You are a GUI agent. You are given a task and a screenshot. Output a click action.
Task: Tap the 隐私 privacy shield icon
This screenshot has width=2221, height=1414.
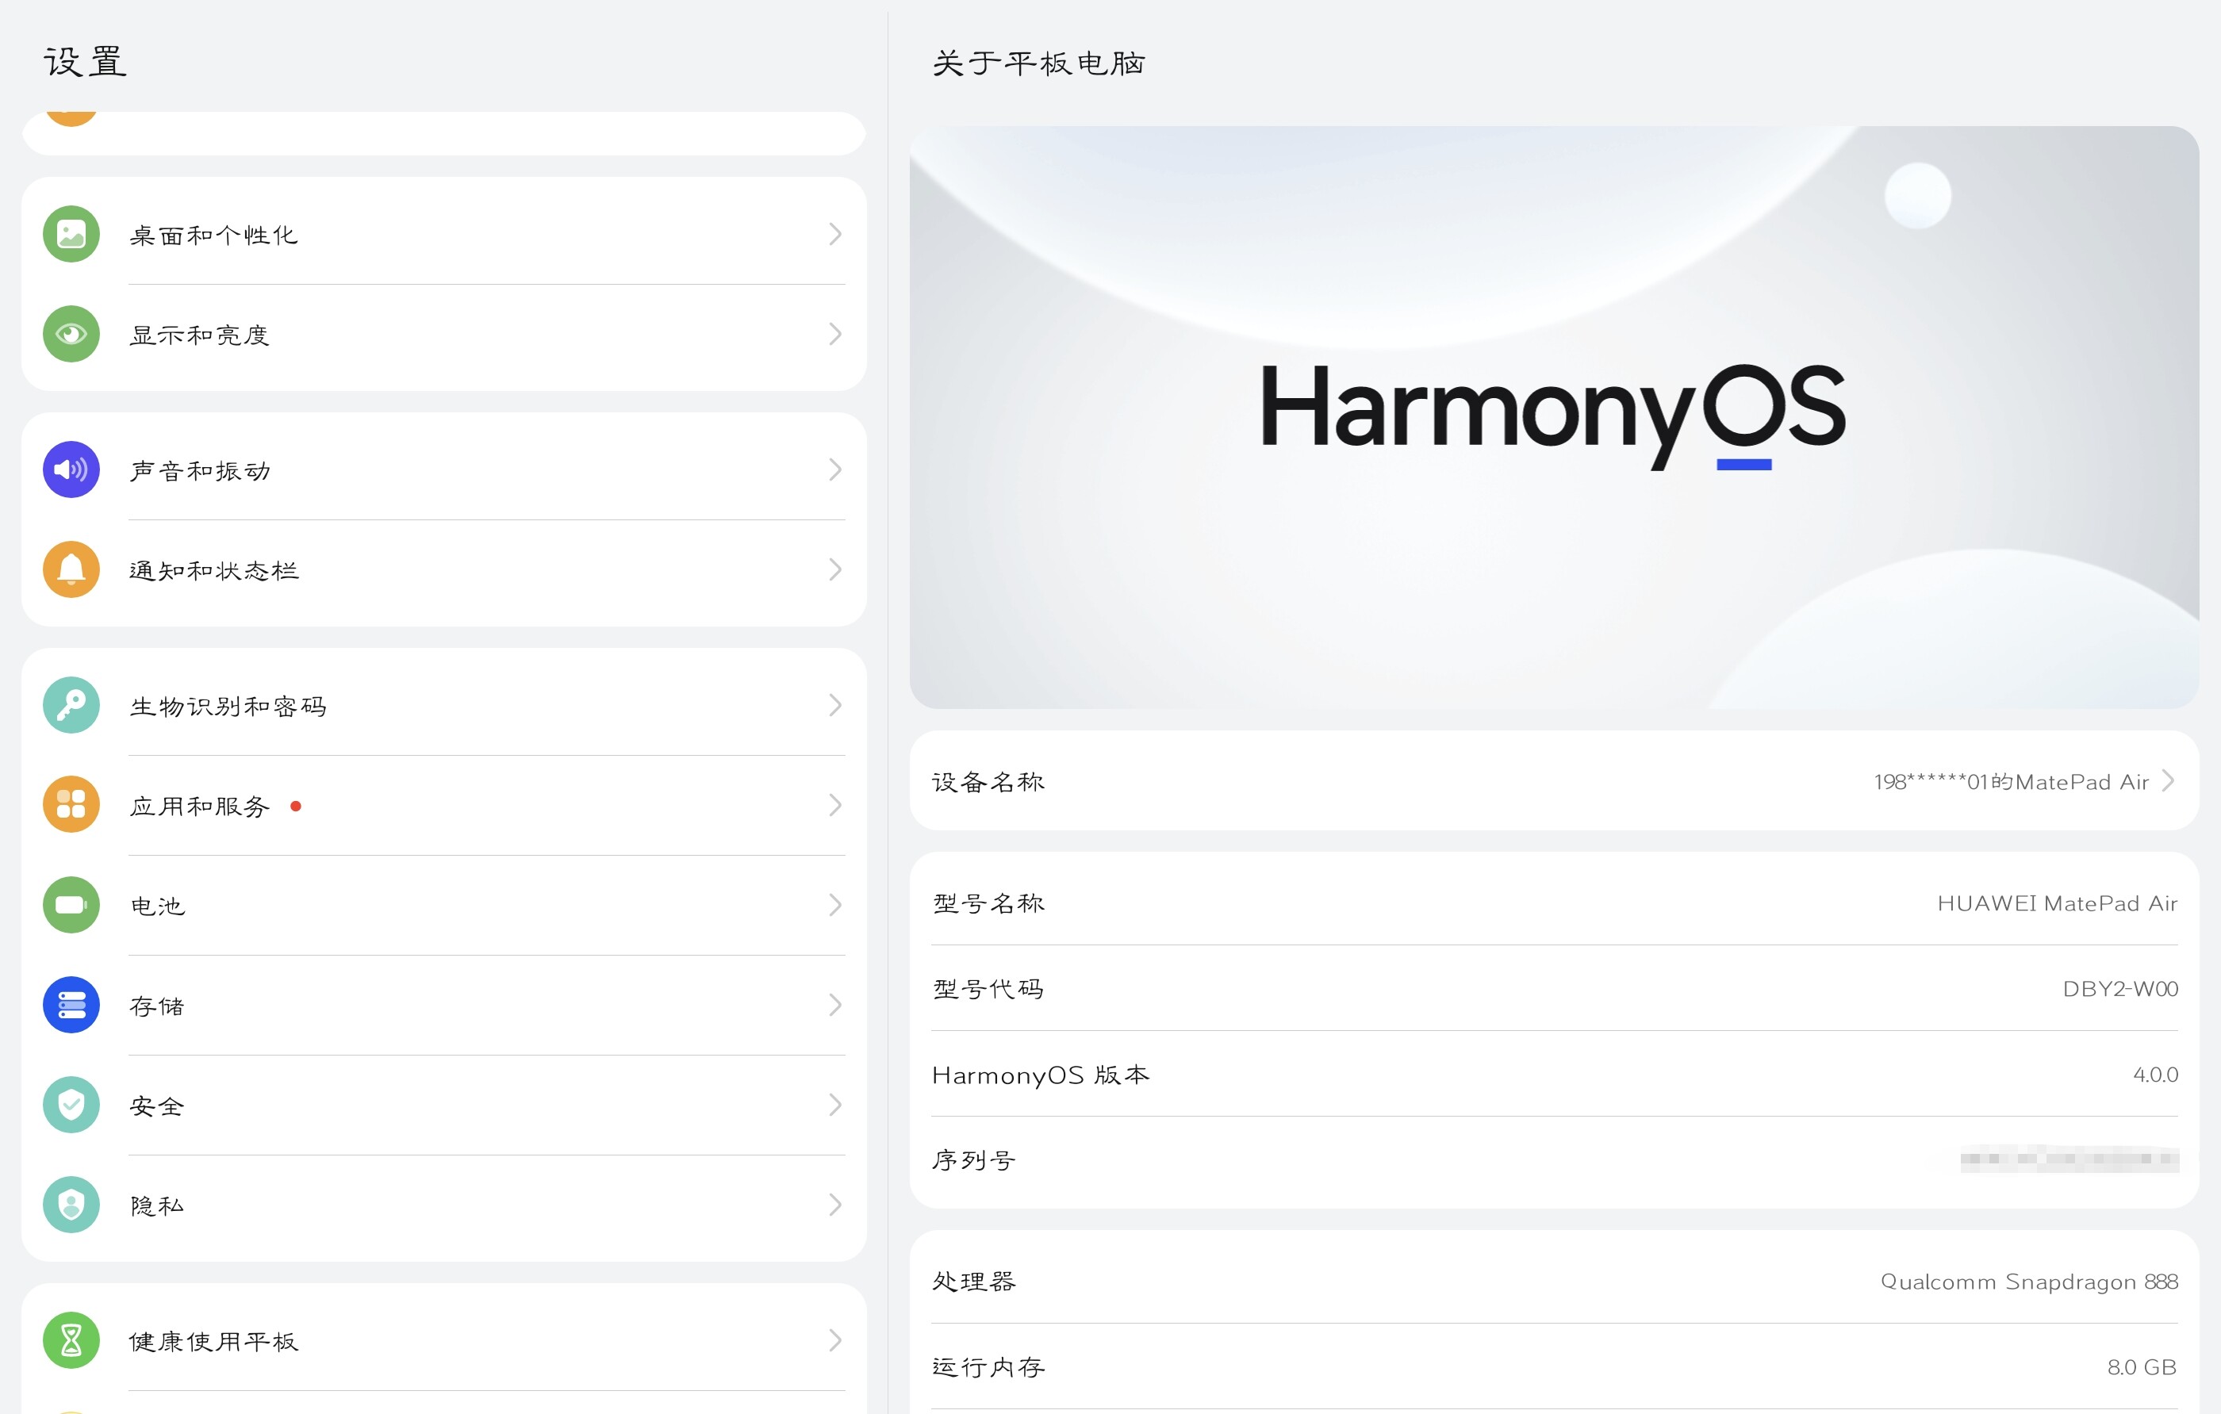(71, 1205)
